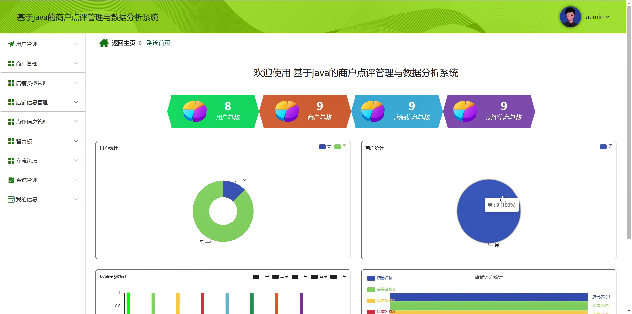The width and height of the screenshot is (632, 314).
Task: Click the home icon next to 返回主页
Action: click(104, 43)
